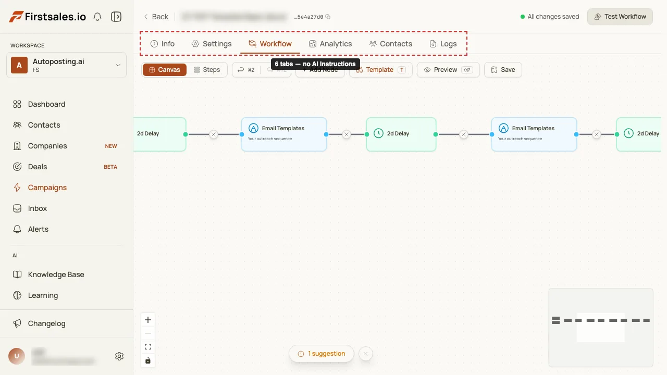Open the Autoposting.ai workspace dropdown
The height and width of the screenshot is (375, 667).
coord(66,65)
